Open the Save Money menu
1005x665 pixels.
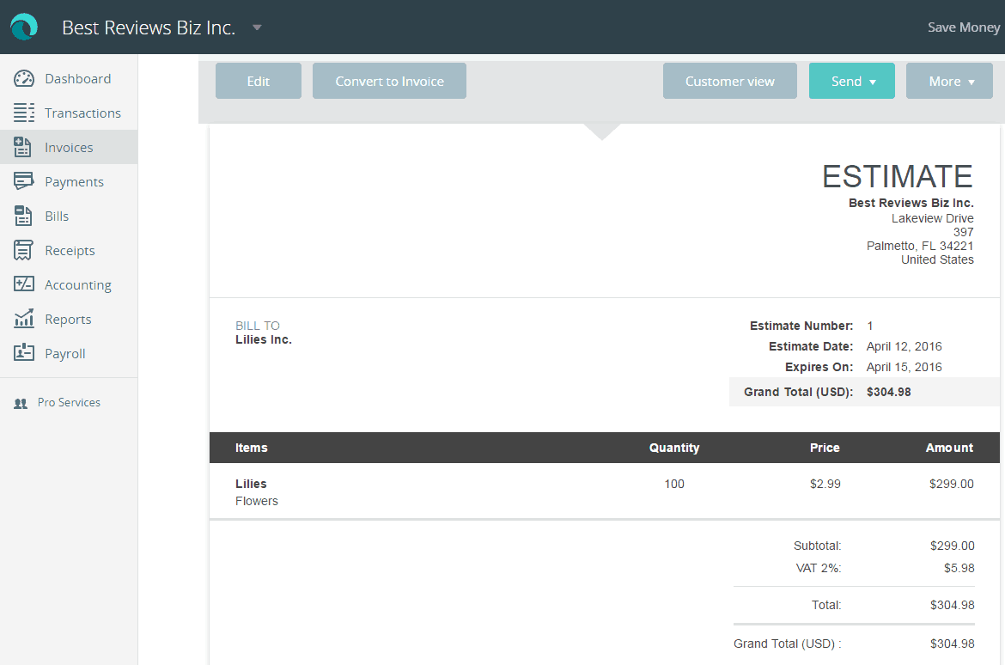pyautogui.click(x=963, y=27)
